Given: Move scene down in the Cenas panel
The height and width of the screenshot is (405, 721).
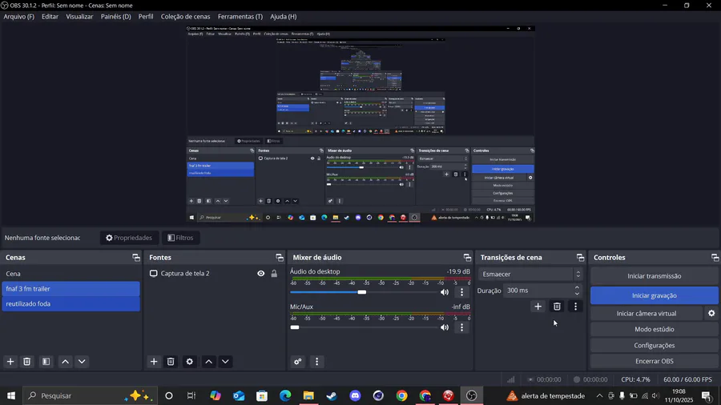Looking at the screenshot, I should [x=82, y=361].
